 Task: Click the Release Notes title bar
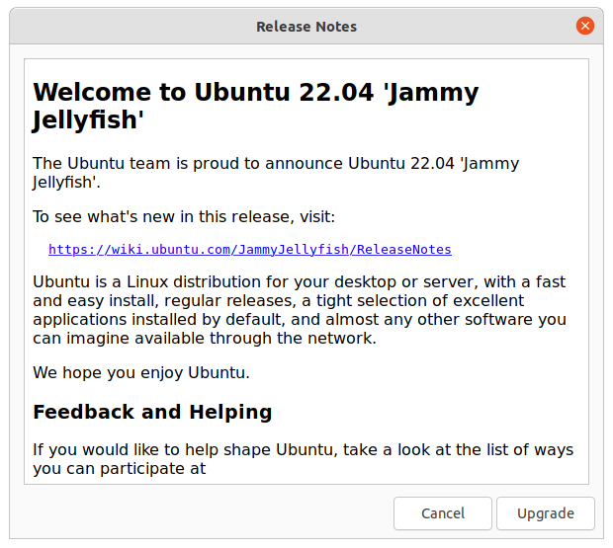[x=306, y=27]
